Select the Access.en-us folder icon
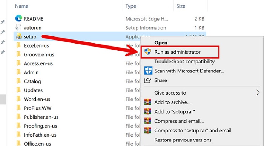Image resolution: width=264 pixels, height=146 pixels. [x=18, y=63]
